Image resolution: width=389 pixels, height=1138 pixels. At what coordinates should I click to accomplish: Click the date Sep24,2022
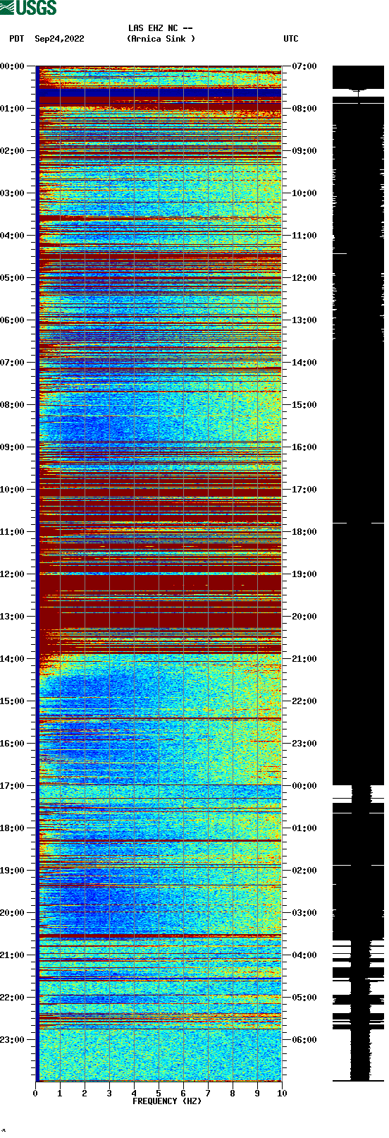click(59, 39)
